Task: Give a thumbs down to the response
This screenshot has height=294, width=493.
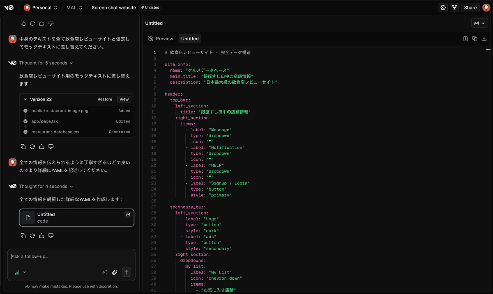Action: [51, 236]
